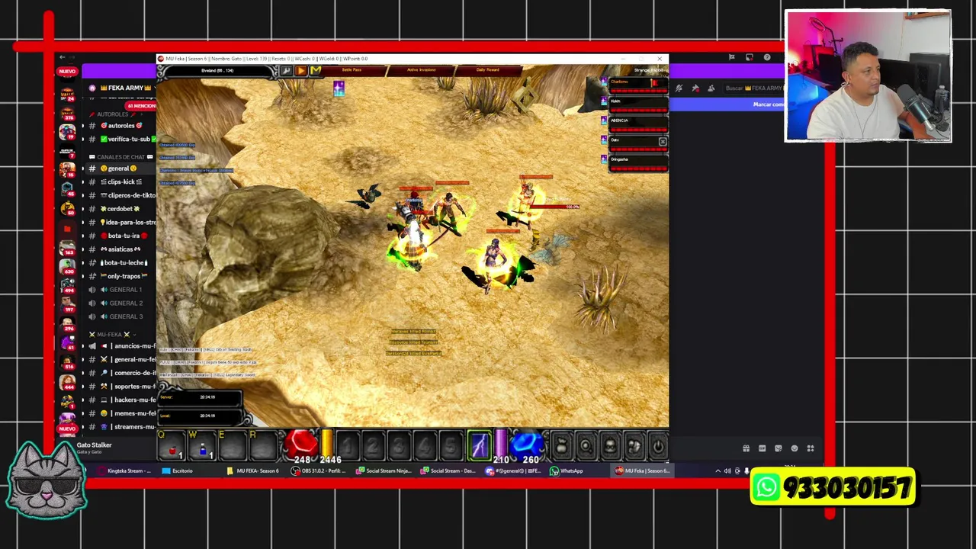Image resolution: width=976 pixels, height=549 pixels.
Task: Click the magnifier icon in game bar
Action: click(x=586, y=446)
